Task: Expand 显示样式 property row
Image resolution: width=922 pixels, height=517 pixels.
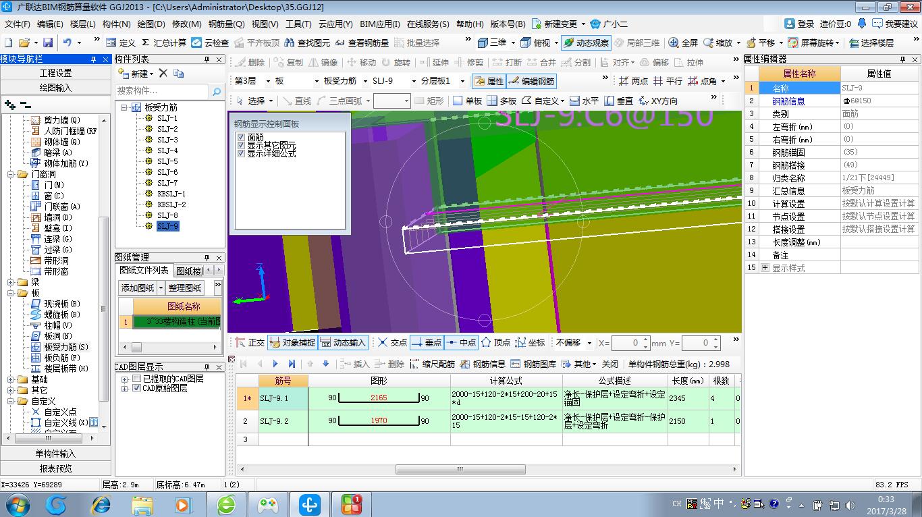Action: [765, 268]
